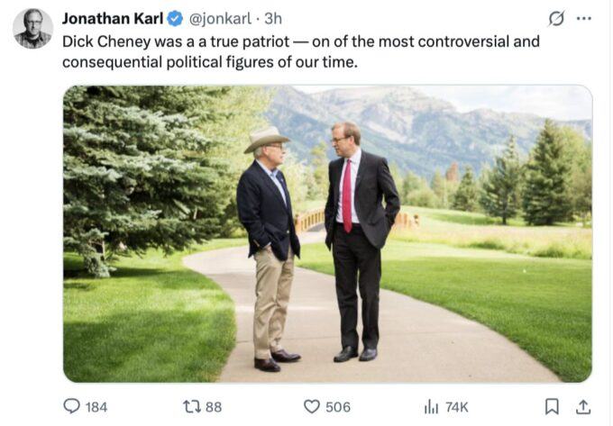The image size is (613, 426).
Task: Open the @jonkarl handle link
Action: coord(219,19)
